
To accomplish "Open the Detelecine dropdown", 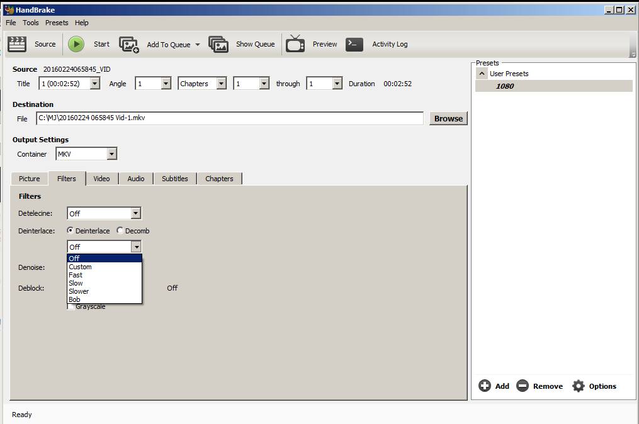I will [136, 213].
